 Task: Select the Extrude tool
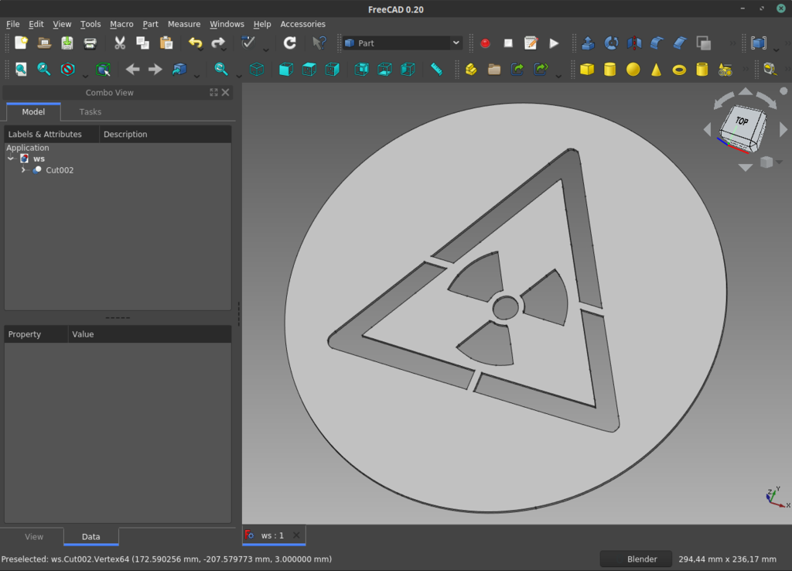click(x=588, y=43)
